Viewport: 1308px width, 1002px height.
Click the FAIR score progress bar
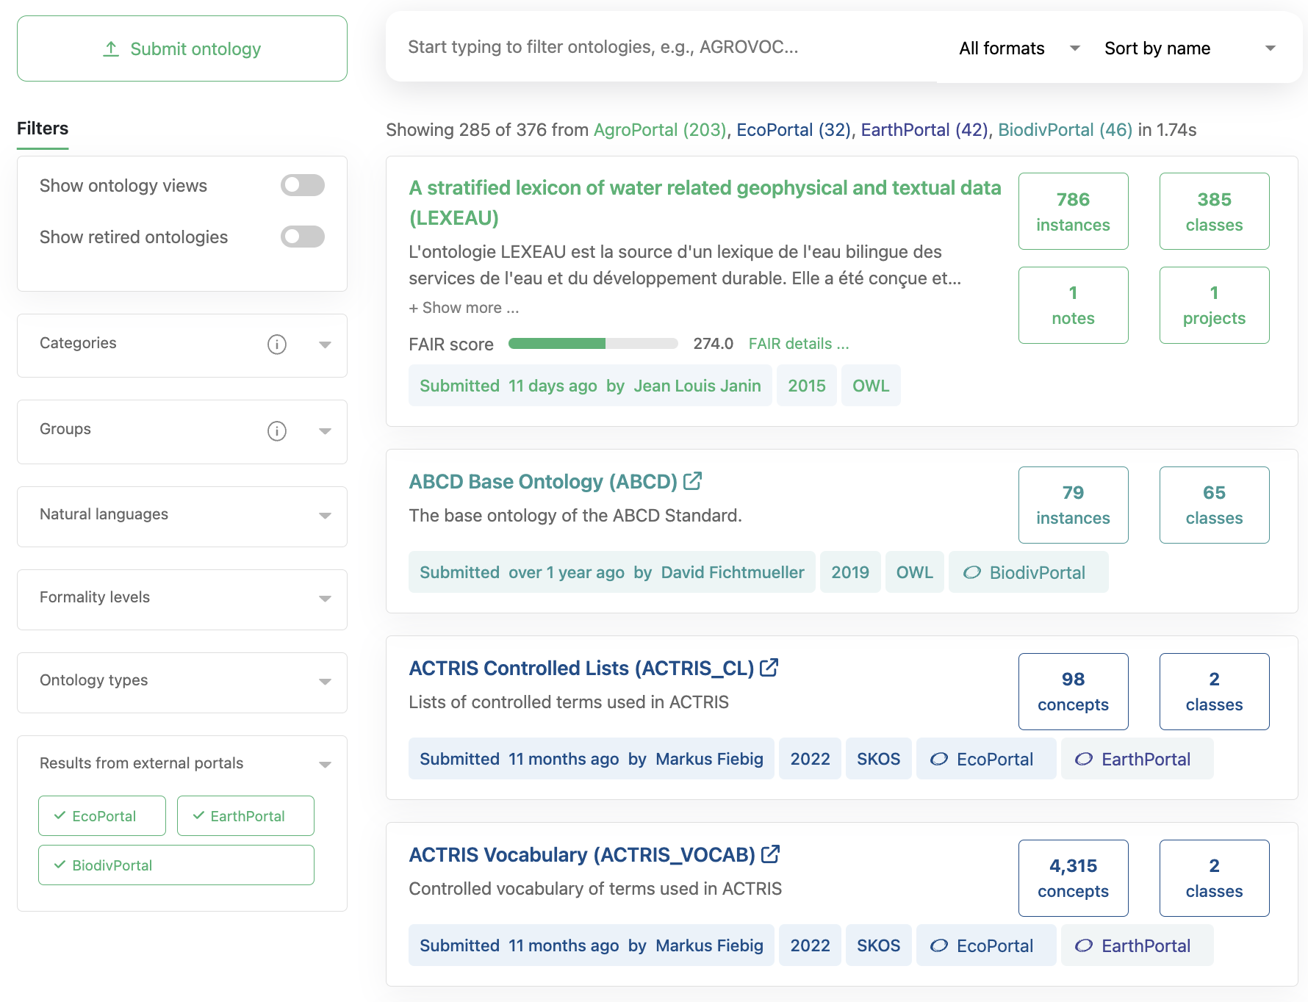[x=592, y=343]
